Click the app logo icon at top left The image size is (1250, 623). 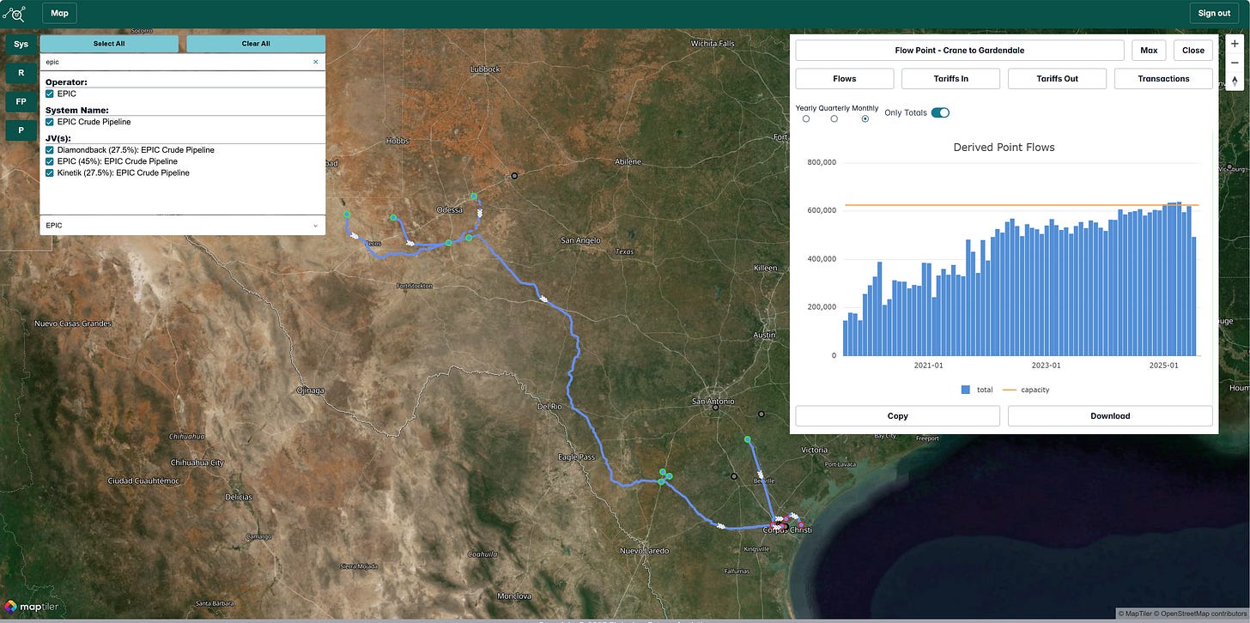click(15, 13)
